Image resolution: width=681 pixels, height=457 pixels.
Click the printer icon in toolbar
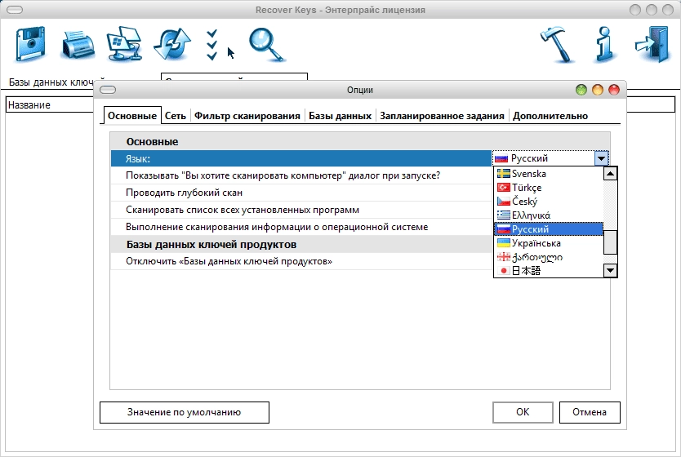78,45
